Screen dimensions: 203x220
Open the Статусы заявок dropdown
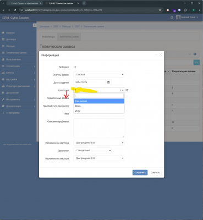[x=98, y=75]
